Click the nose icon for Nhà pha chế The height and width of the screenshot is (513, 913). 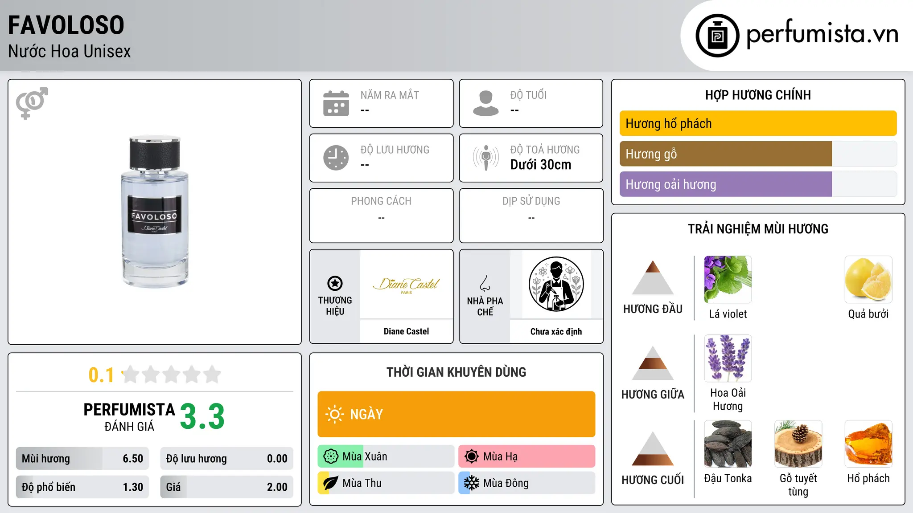485,283
